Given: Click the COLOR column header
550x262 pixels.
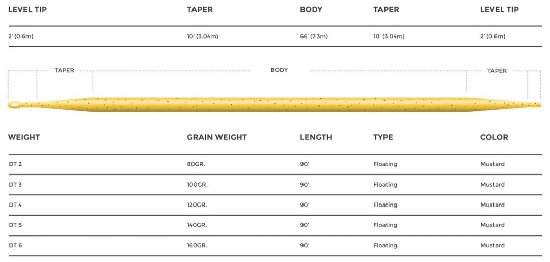Looking at the screenshot, I should [x=494, y=137].
